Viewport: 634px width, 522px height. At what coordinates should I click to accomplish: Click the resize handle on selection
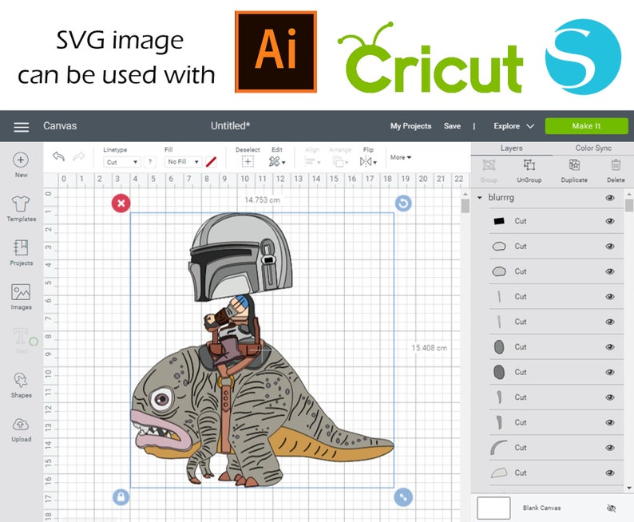403,497
